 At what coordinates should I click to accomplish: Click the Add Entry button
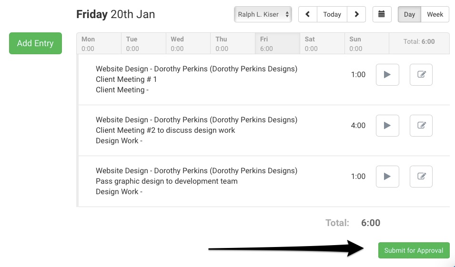click(x=35, y=43)
